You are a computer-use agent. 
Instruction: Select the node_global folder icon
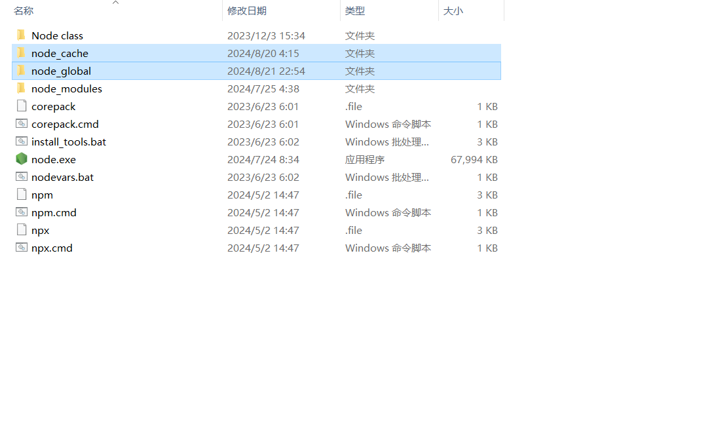tap(21, 71)
